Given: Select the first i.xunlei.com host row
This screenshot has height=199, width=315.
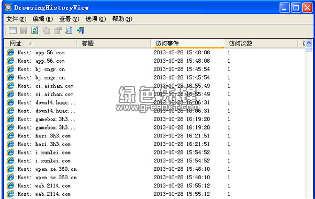Looking at the screenshot, I should pos(154,153).
